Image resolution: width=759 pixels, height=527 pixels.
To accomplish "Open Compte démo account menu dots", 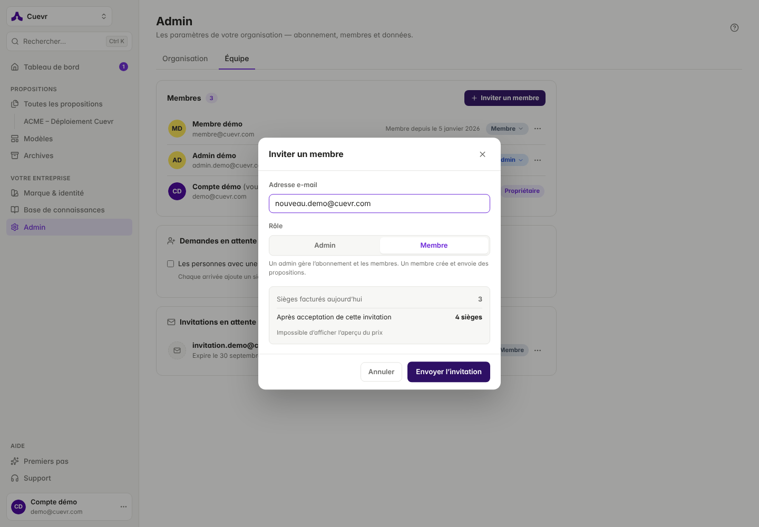I will [123, 507].
